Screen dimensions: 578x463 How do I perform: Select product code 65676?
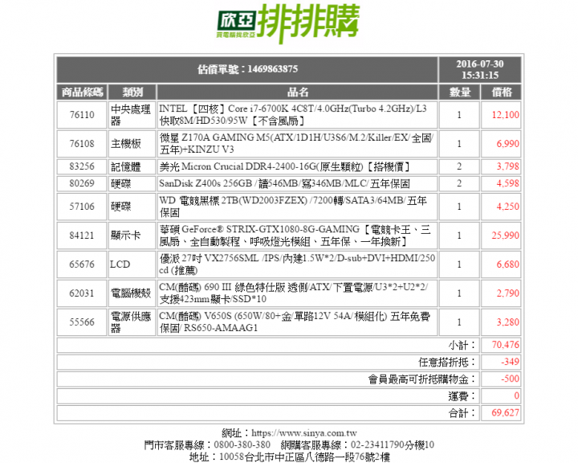coord(82,264)
